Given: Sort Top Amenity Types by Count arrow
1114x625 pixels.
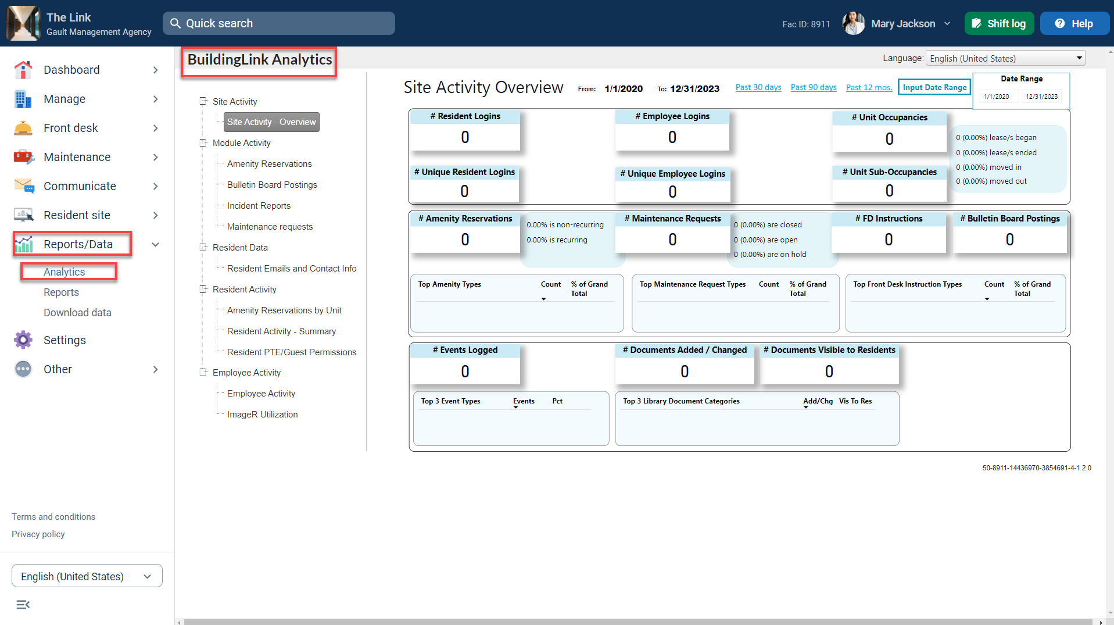Looking at the screenshot, I should 543,299.
